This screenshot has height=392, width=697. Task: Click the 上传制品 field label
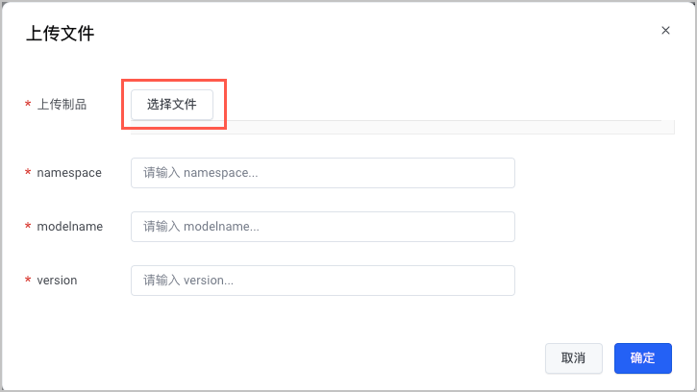[62, 105]
